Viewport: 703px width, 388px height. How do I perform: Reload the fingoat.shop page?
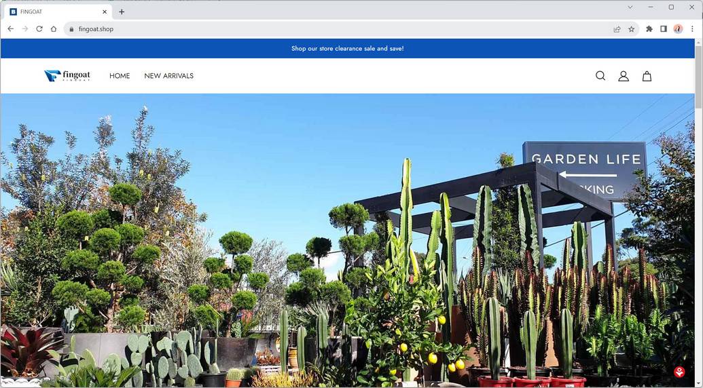(x=39, y=28)
